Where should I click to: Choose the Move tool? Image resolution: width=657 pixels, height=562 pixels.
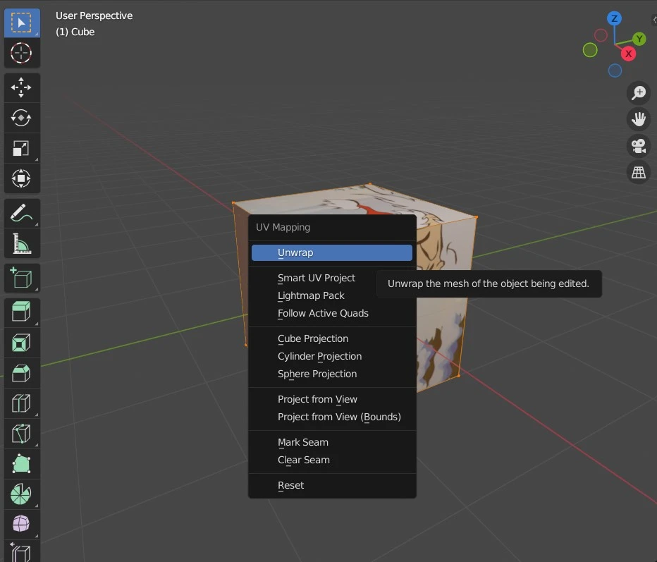[x=22, y=87]
